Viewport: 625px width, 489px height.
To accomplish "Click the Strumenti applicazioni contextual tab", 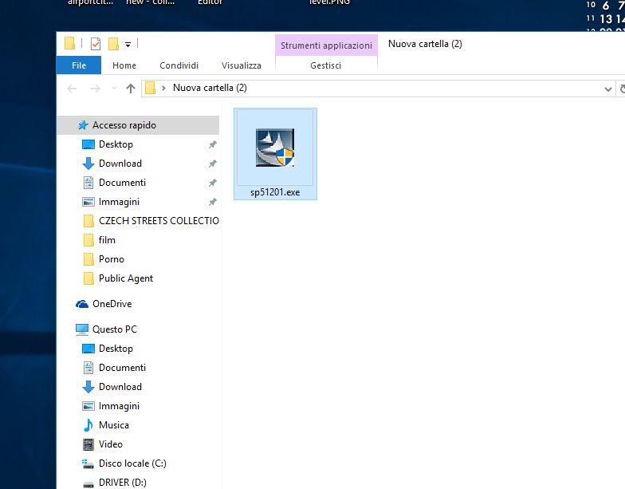I will click(x=326, y=45).
